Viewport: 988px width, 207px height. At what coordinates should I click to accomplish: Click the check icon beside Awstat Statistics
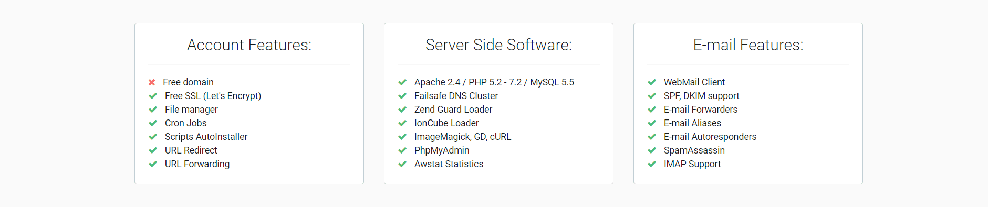[x=402, y=164]
